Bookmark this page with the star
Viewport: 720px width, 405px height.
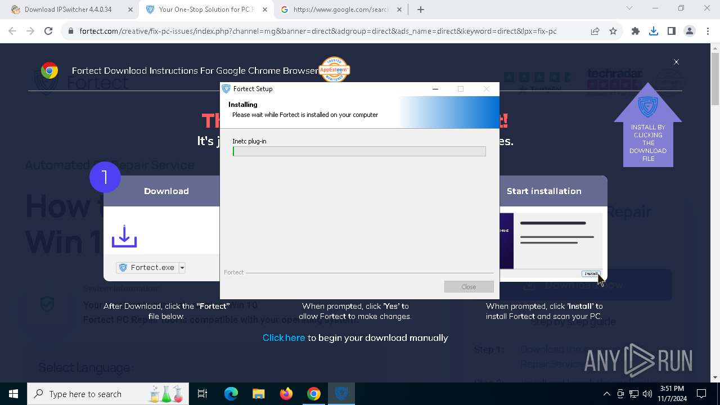tap(613, 31)
